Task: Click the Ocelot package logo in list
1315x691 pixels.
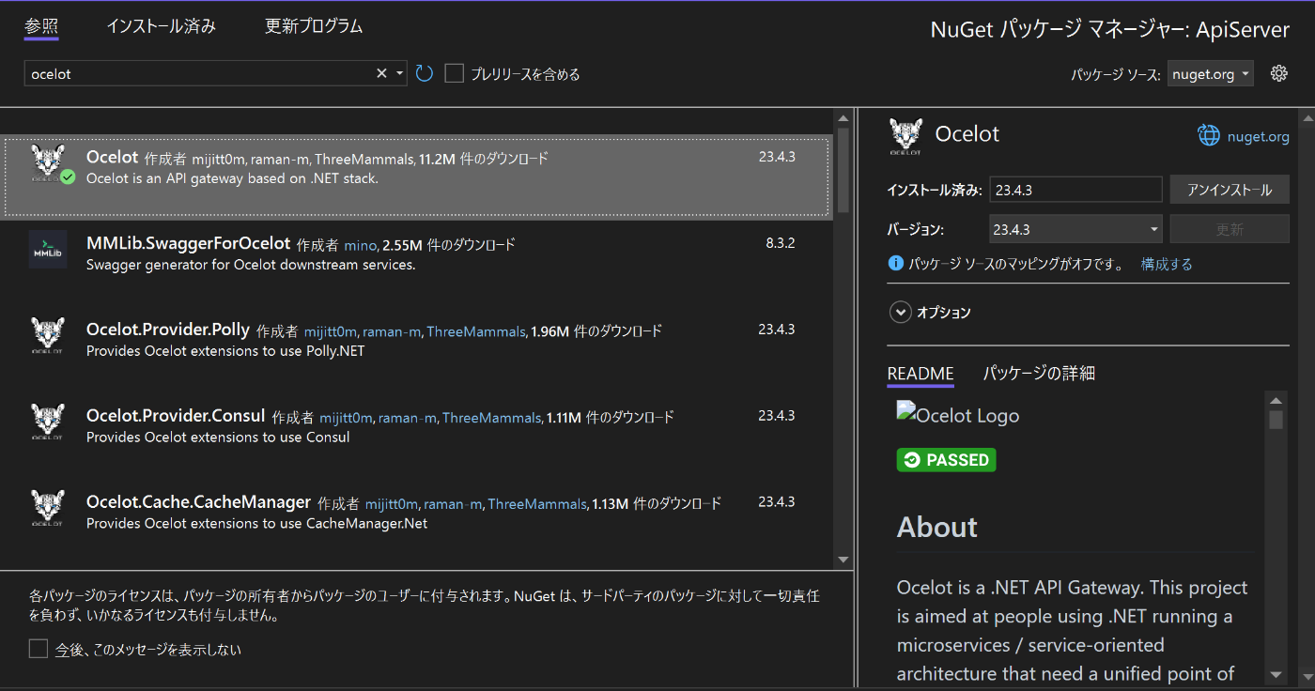Action: 48,163
